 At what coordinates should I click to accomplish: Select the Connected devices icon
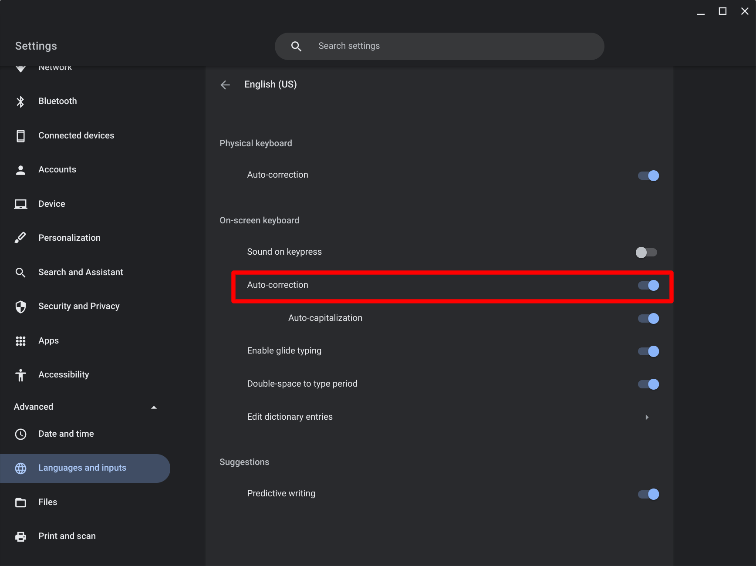click(x=20, y=135)
